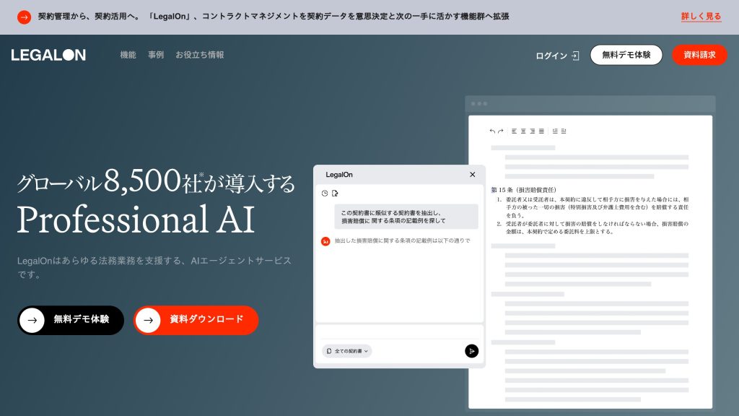The width and height of the screenshot is (739, 416).
Task: Click the undo icon in document toolbar
Action: [492, 131]
